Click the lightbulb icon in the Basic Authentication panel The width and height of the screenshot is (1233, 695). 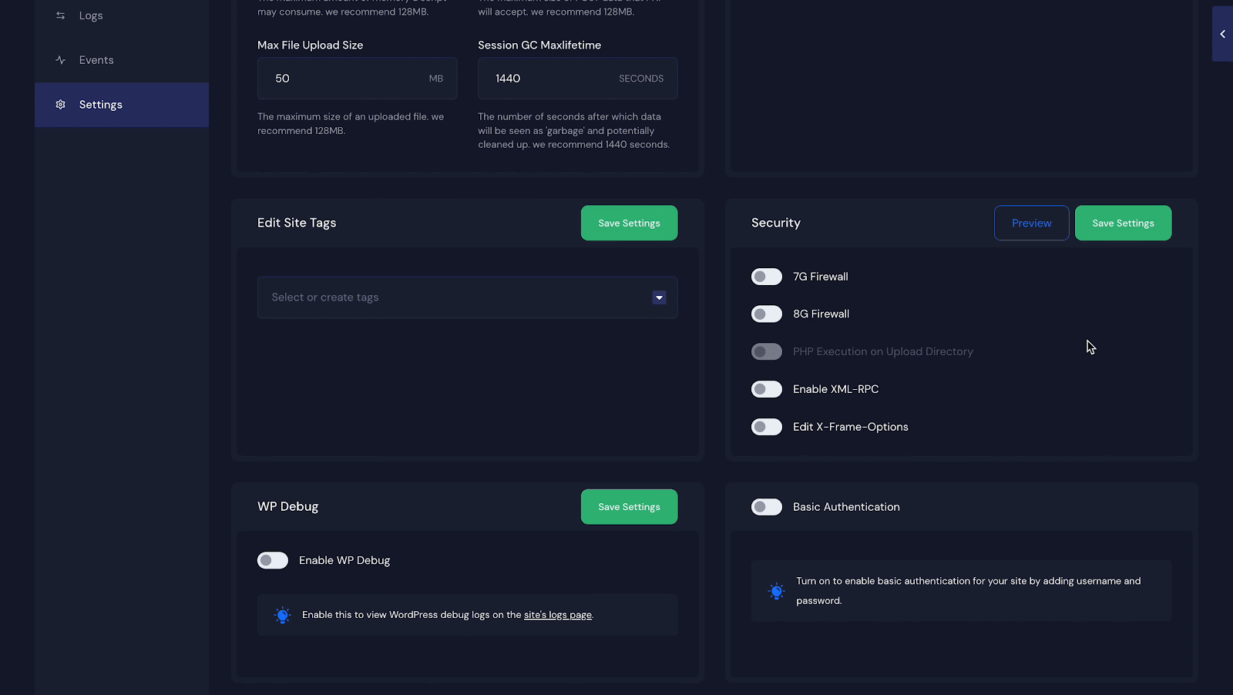point(776,591)
